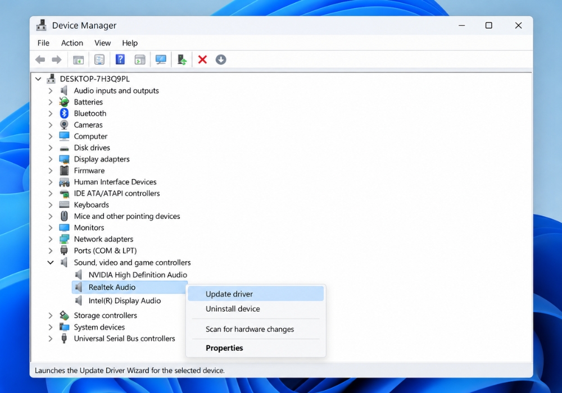Screen dimensions: 562x393
Task: Click the blue Help question mark icon
Action: pos(120,59)
